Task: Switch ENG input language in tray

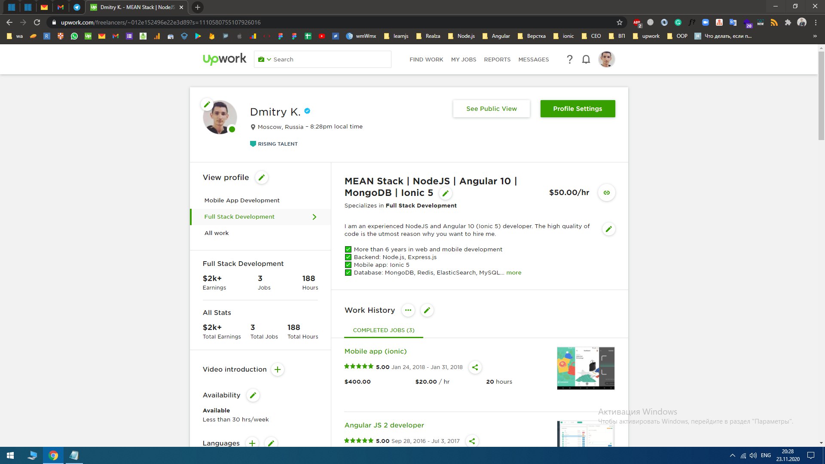Action: [x=766, y=455]
